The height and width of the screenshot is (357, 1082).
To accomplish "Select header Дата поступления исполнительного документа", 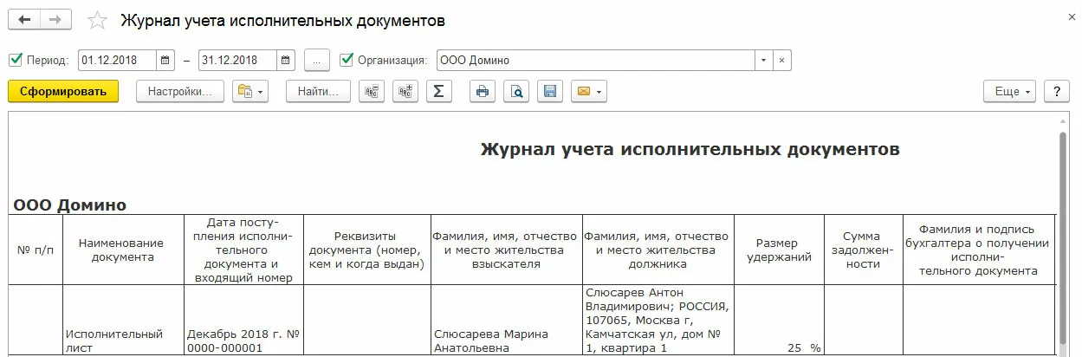I will pos(243,250).
